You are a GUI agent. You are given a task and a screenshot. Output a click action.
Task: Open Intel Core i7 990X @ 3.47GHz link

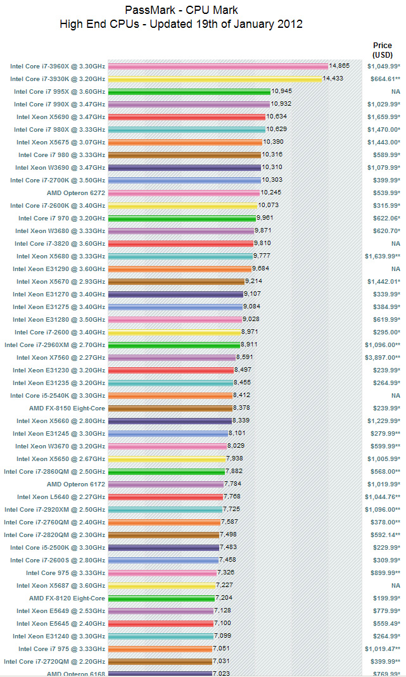pos(59,104)
